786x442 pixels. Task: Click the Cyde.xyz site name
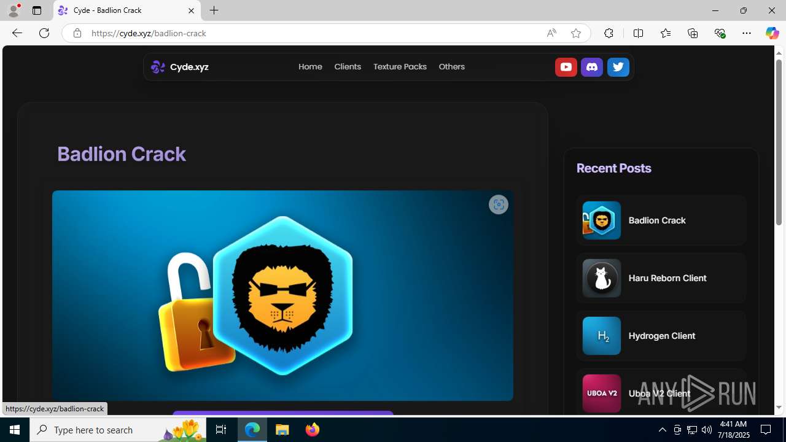pyautogui.click(x=189, y=66)
